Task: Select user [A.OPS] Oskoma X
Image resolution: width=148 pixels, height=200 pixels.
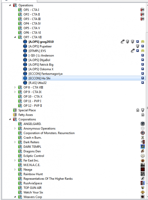Action: 41,69
